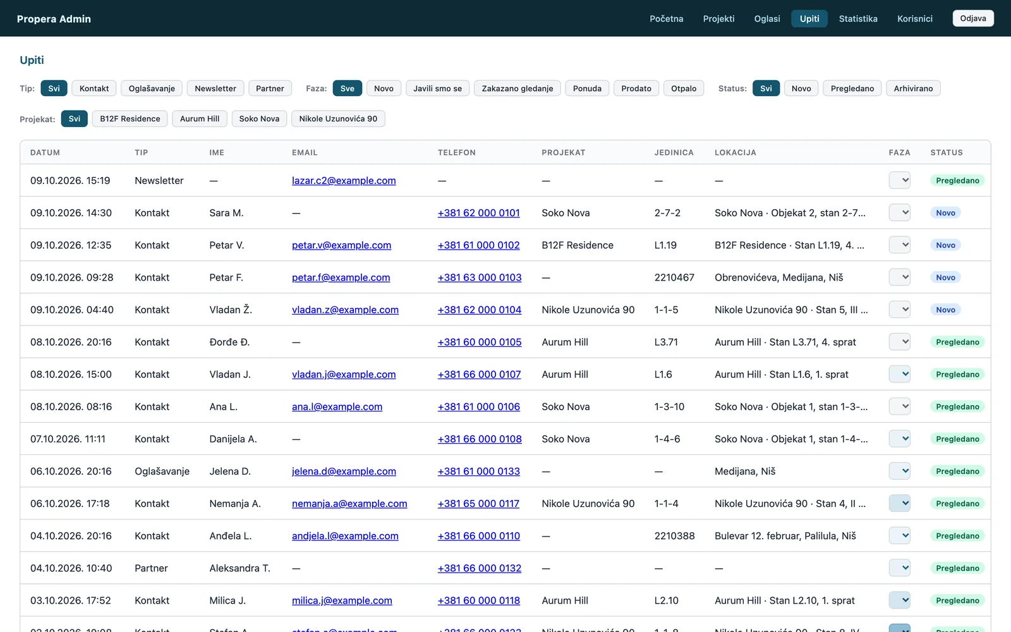Open the Faza dropdown for Vladan Ž. row
The height and width of the screenshot is (632, 1011).
click(899, 309)
